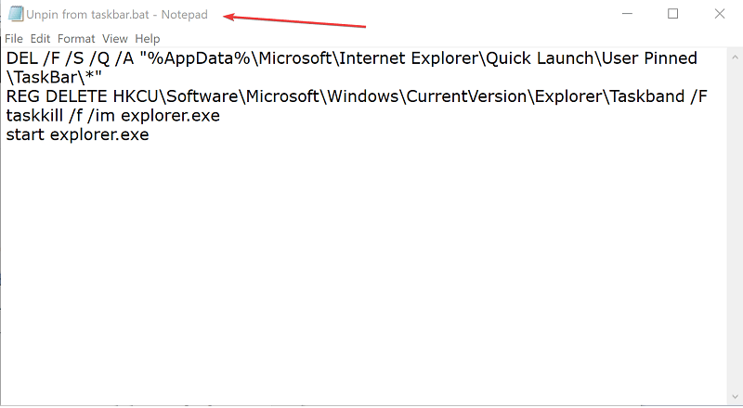Viewport: 743px width, 408px height.
Task: Open the Help menu
Action: (x=148, y=38)
